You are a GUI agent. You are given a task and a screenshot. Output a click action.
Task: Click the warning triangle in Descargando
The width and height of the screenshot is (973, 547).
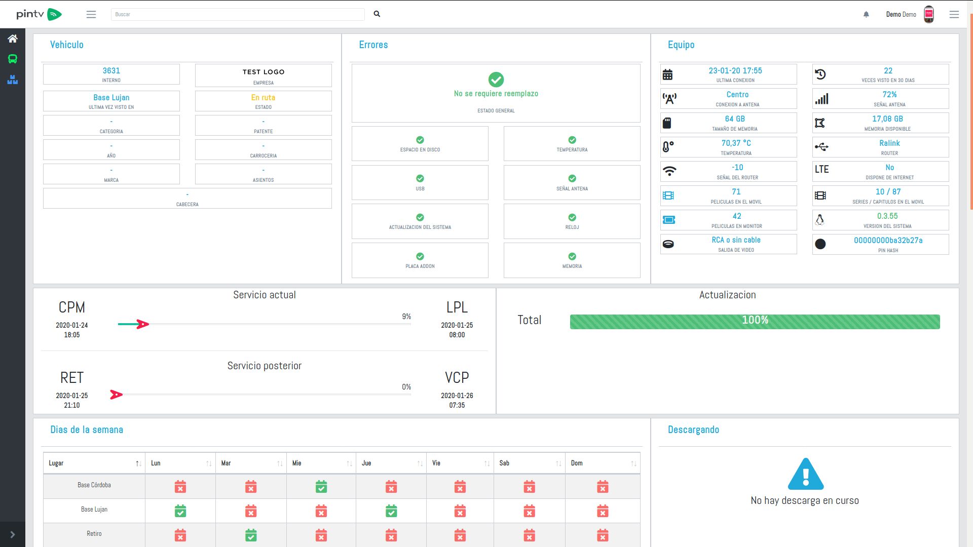805,474
